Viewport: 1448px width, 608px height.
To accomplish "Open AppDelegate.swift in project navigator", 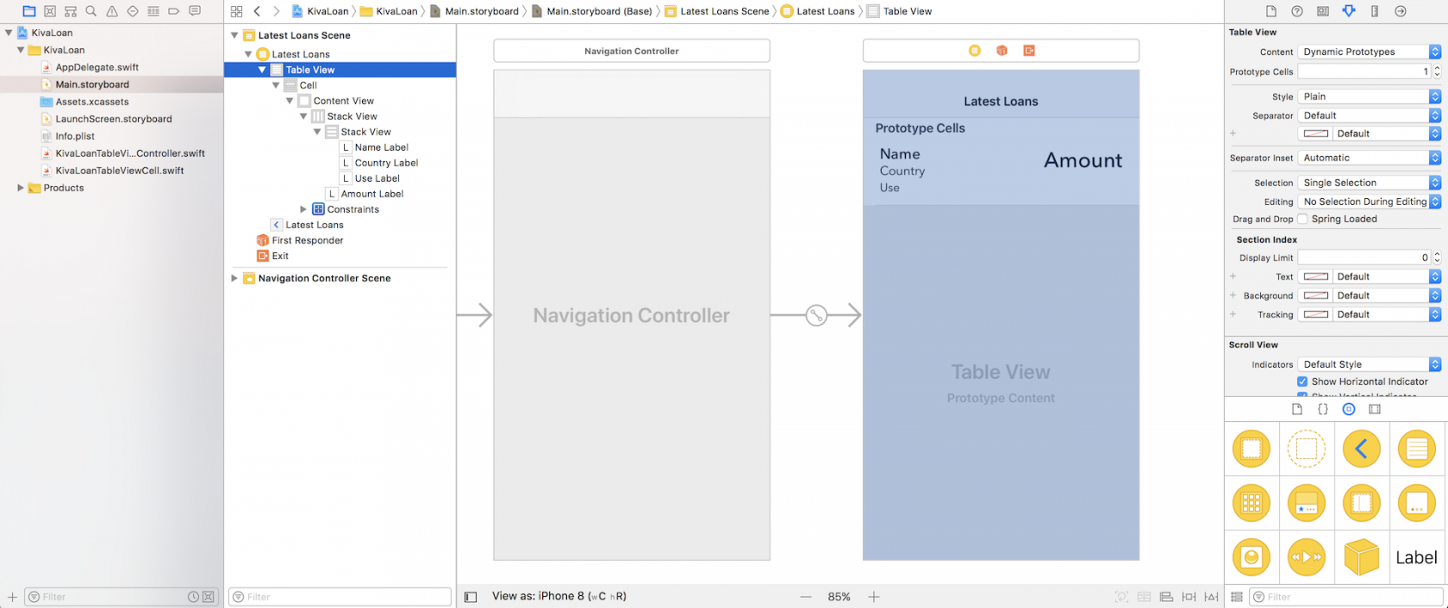I will 97,67.
